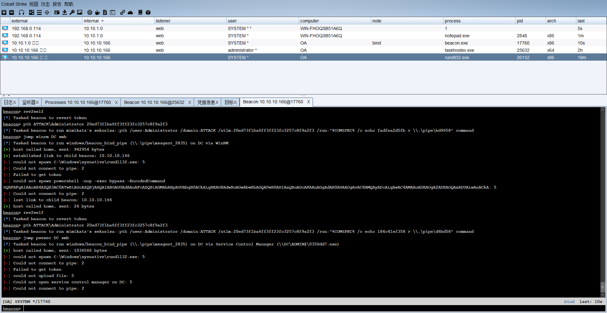Select the session row with process notepad.exe

[x=303, y=35]
